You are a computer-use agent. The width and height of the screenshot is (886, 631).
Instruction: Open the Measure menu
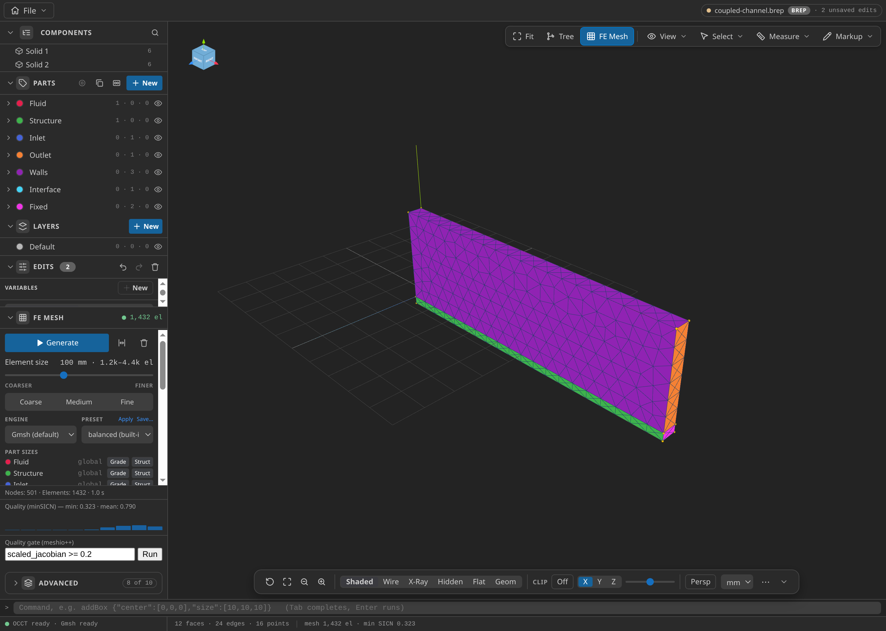click(783, 37)
